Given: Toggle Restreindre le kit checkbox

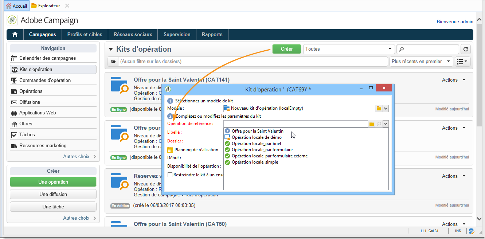Looking at the screenshot, I should [170, 175].
